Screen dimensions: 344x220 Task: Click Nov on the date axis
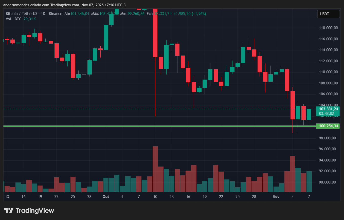click(276, 196)
